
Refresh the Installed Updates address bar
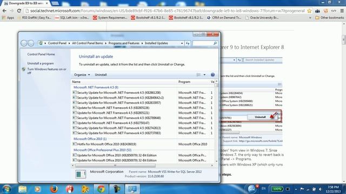(x=188, y=43)
